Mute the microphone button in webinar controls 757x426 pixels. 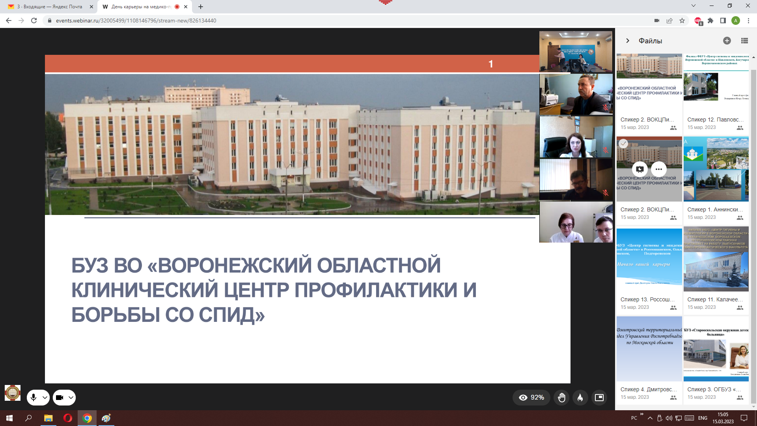[x=34, y=398]
